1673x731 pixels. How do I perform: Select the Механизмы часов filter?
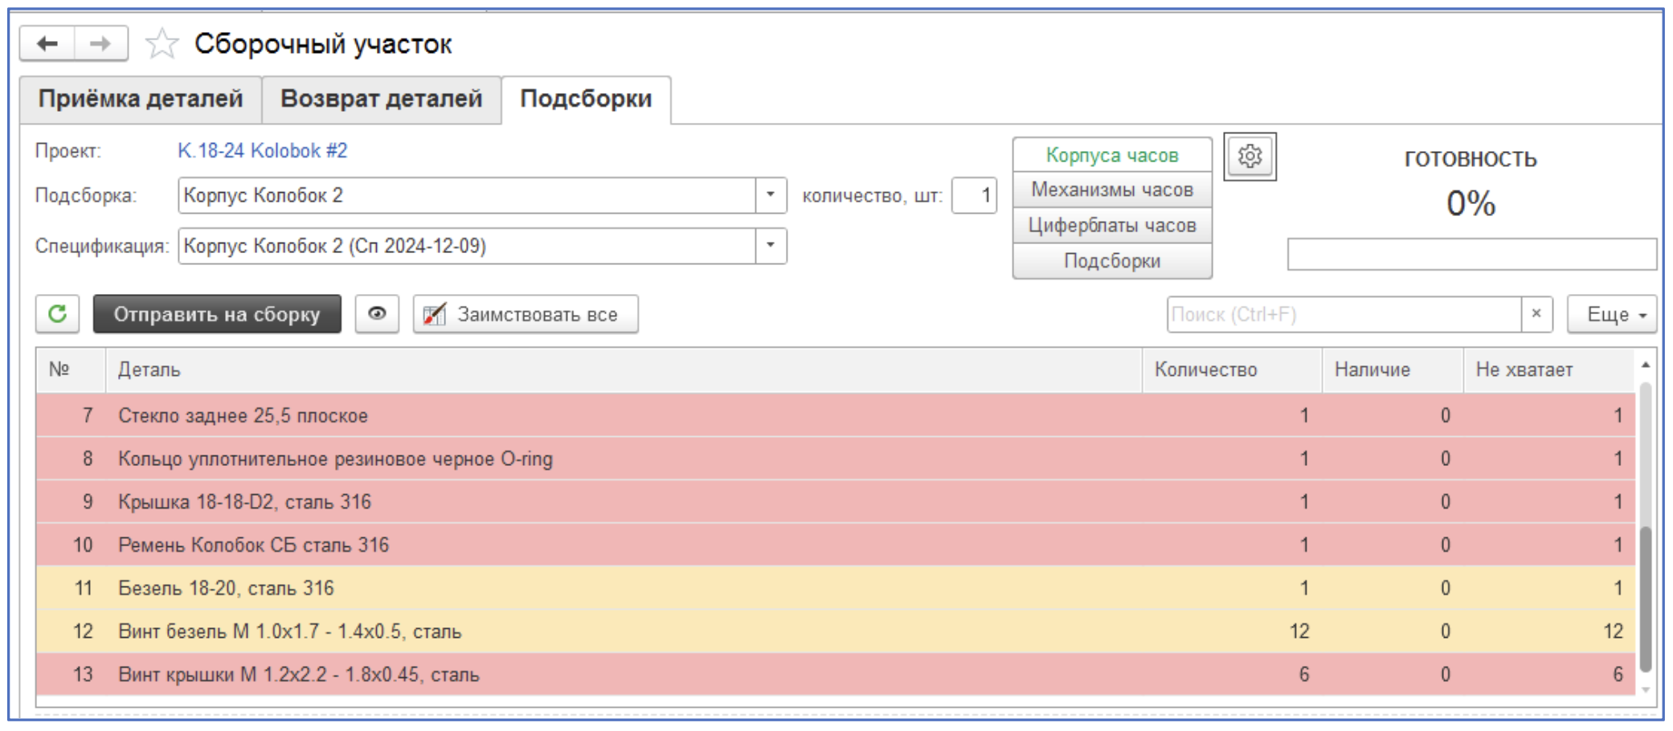click(1111, 190)
